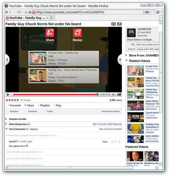Screen dimensions: 169x176
Task: Click the Share icon in video overlay
Action: [x=50, y=33]
